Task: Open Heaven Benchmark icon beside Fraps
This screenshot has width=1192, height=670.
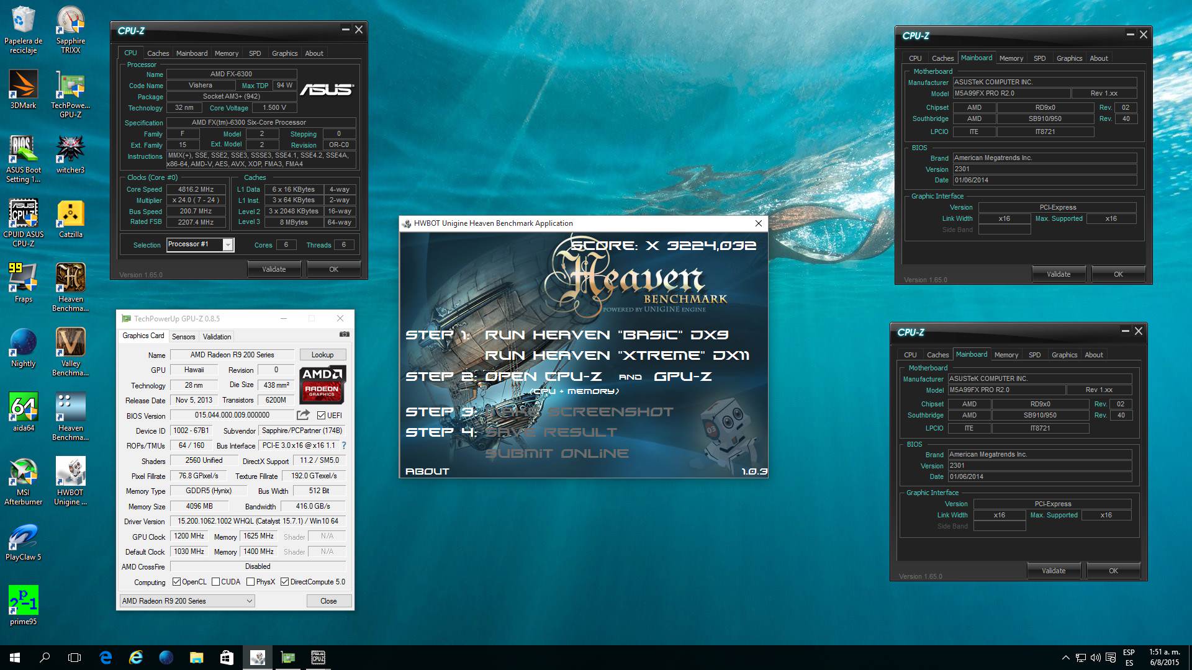Action: 70,287
